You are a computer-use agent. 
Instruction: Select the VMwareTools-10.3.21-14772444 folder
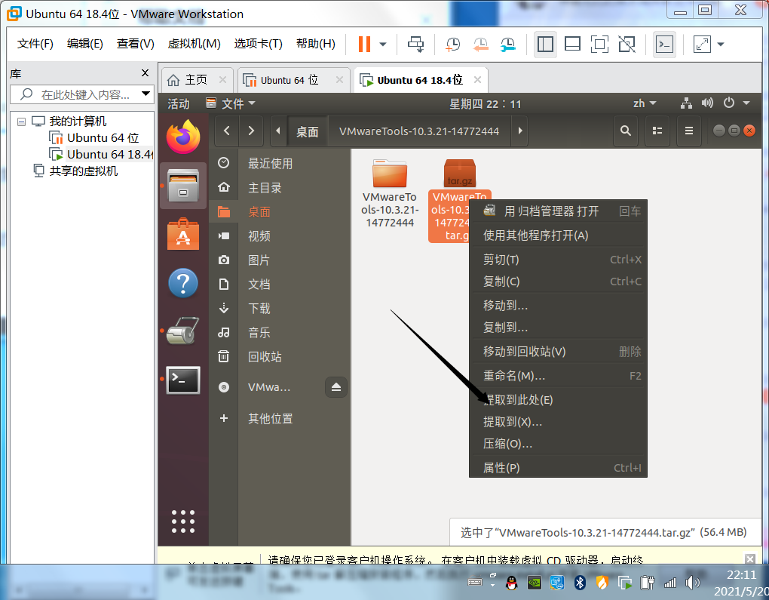point(390,193)
